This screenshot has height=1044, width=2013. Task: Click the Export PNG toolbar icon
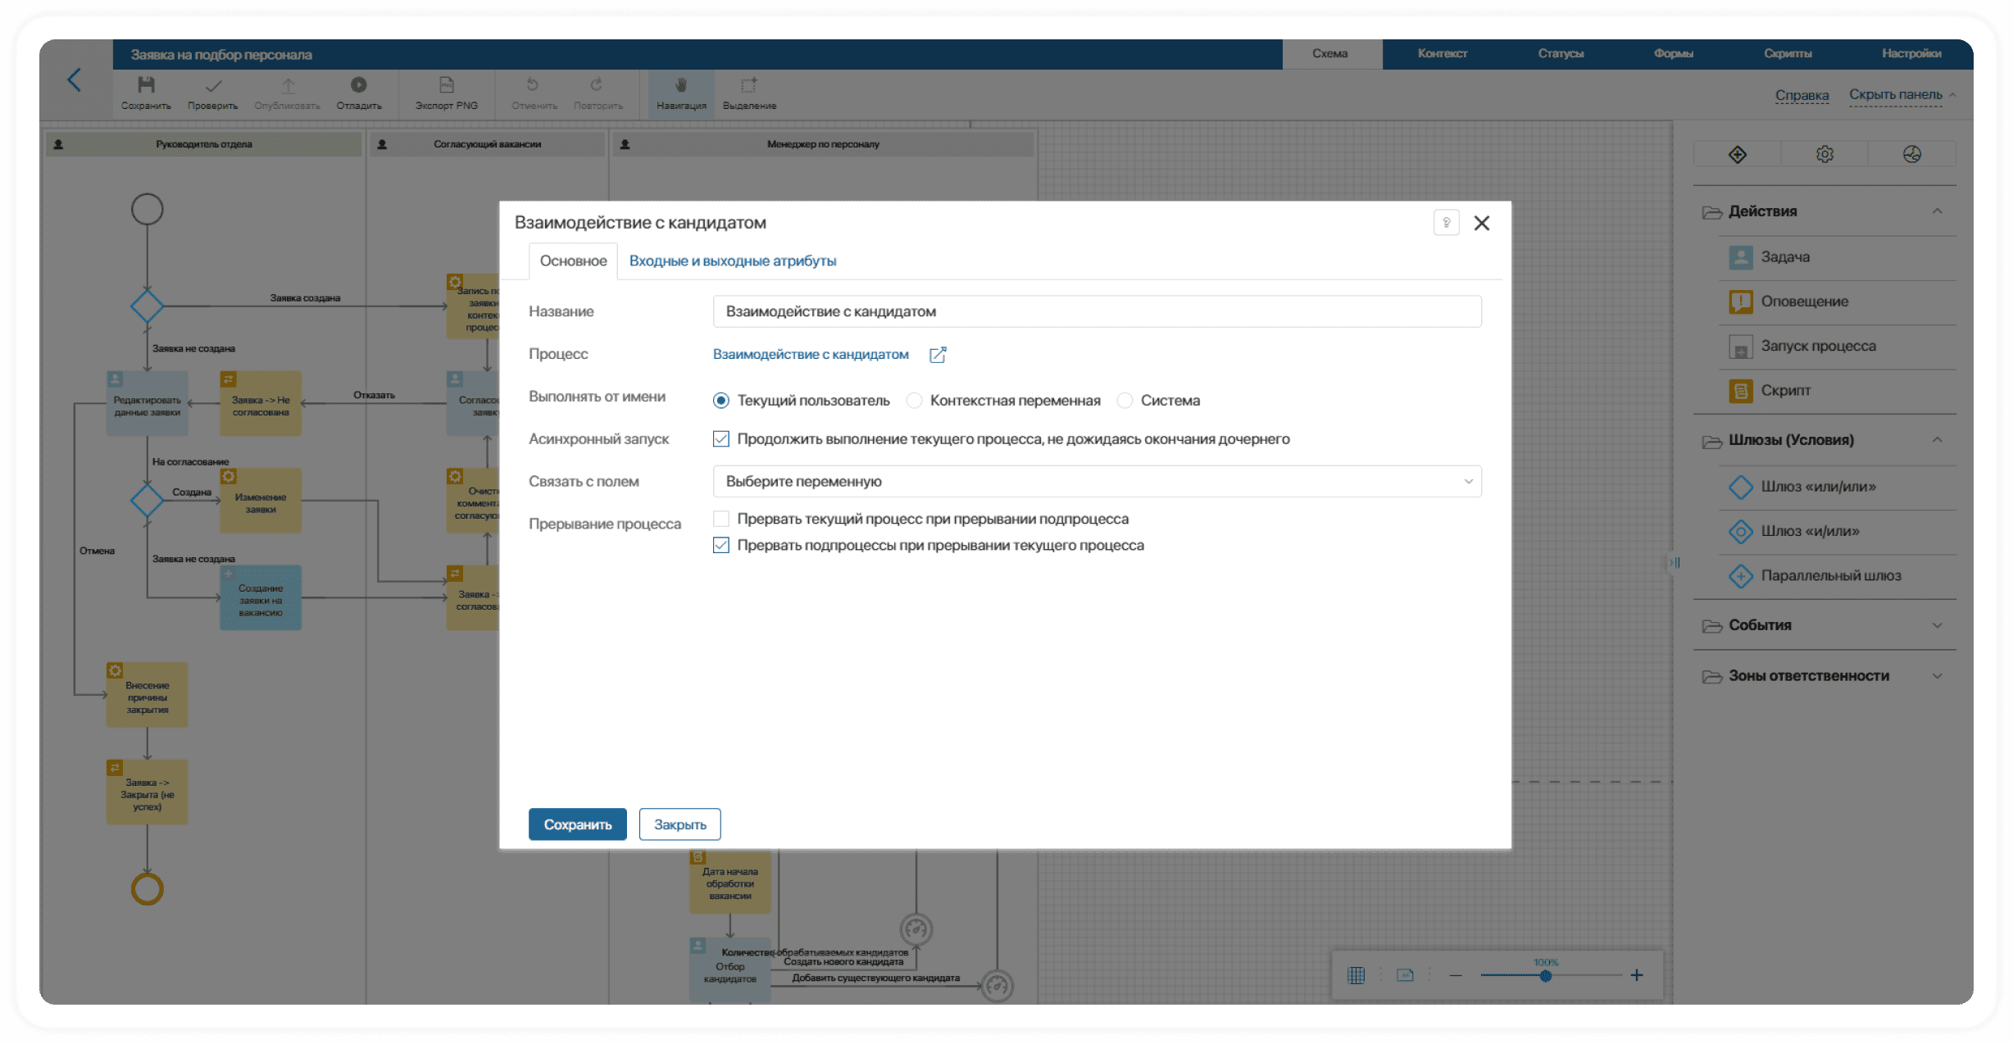446,85
